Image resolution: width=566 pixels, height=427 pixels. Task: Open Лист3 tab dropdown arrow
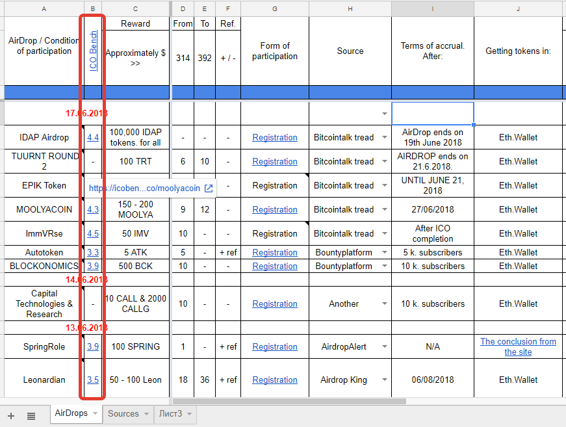(189, 414)
